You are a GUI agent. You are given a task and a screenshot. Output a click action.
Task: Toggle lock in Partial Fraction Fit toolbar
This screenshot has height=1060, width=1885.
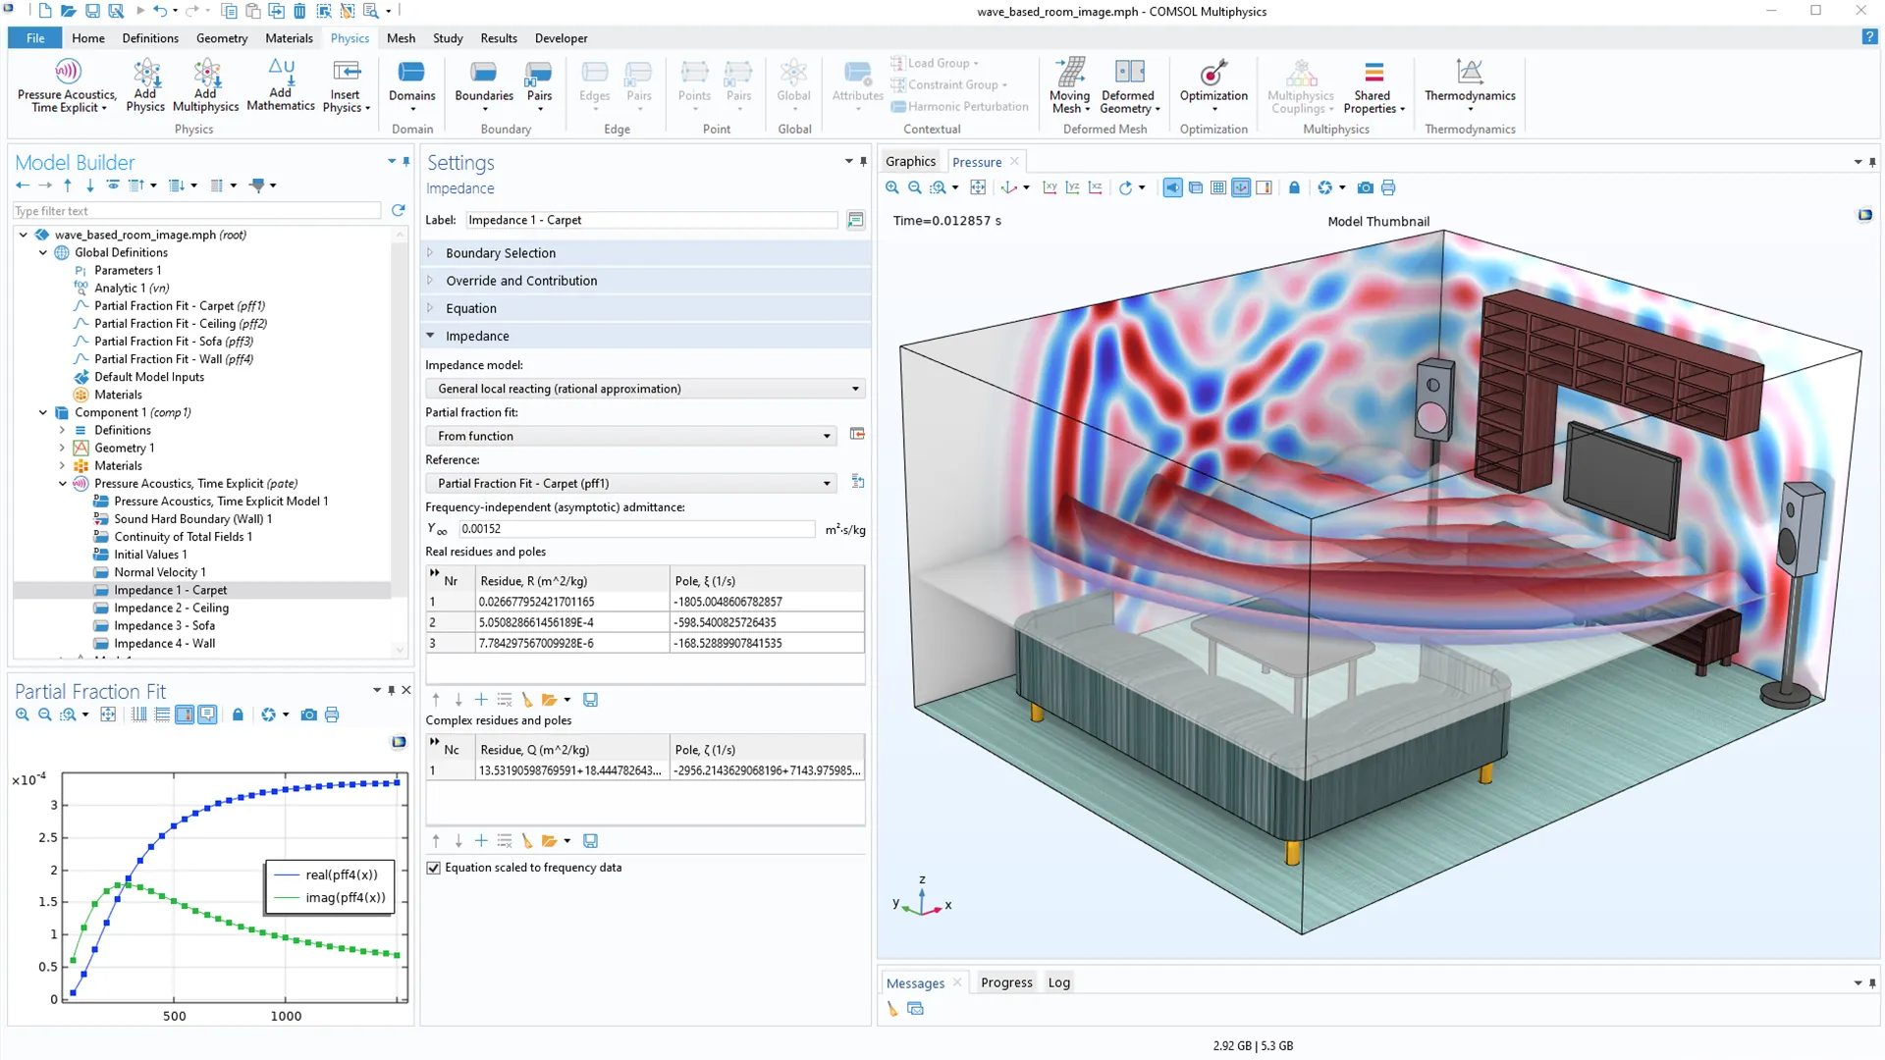point(238,715)
